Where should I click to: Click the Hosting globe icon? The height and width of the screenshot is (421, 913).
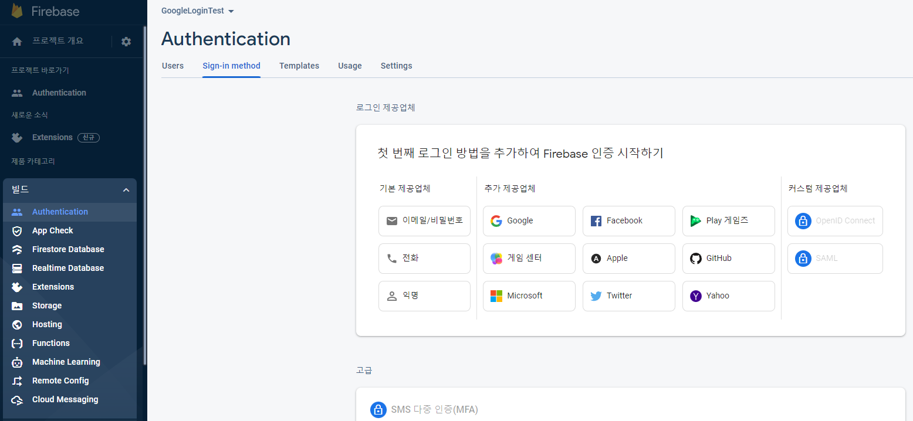point(17,325)
